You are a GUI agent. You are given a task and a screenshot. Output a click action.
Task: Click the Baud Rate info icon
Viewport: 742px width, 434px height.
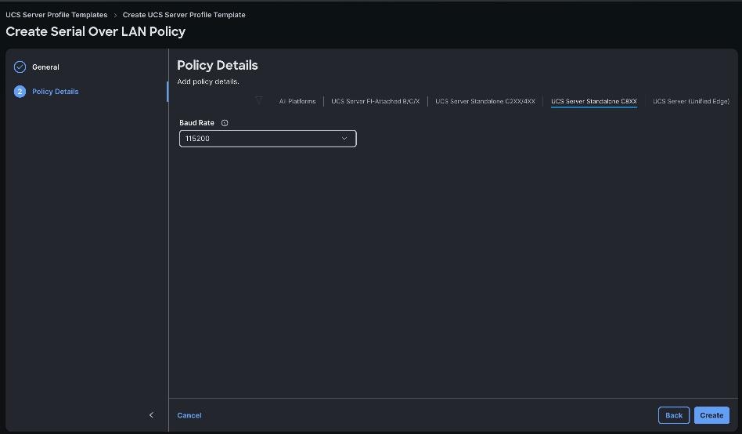(225, 123)
